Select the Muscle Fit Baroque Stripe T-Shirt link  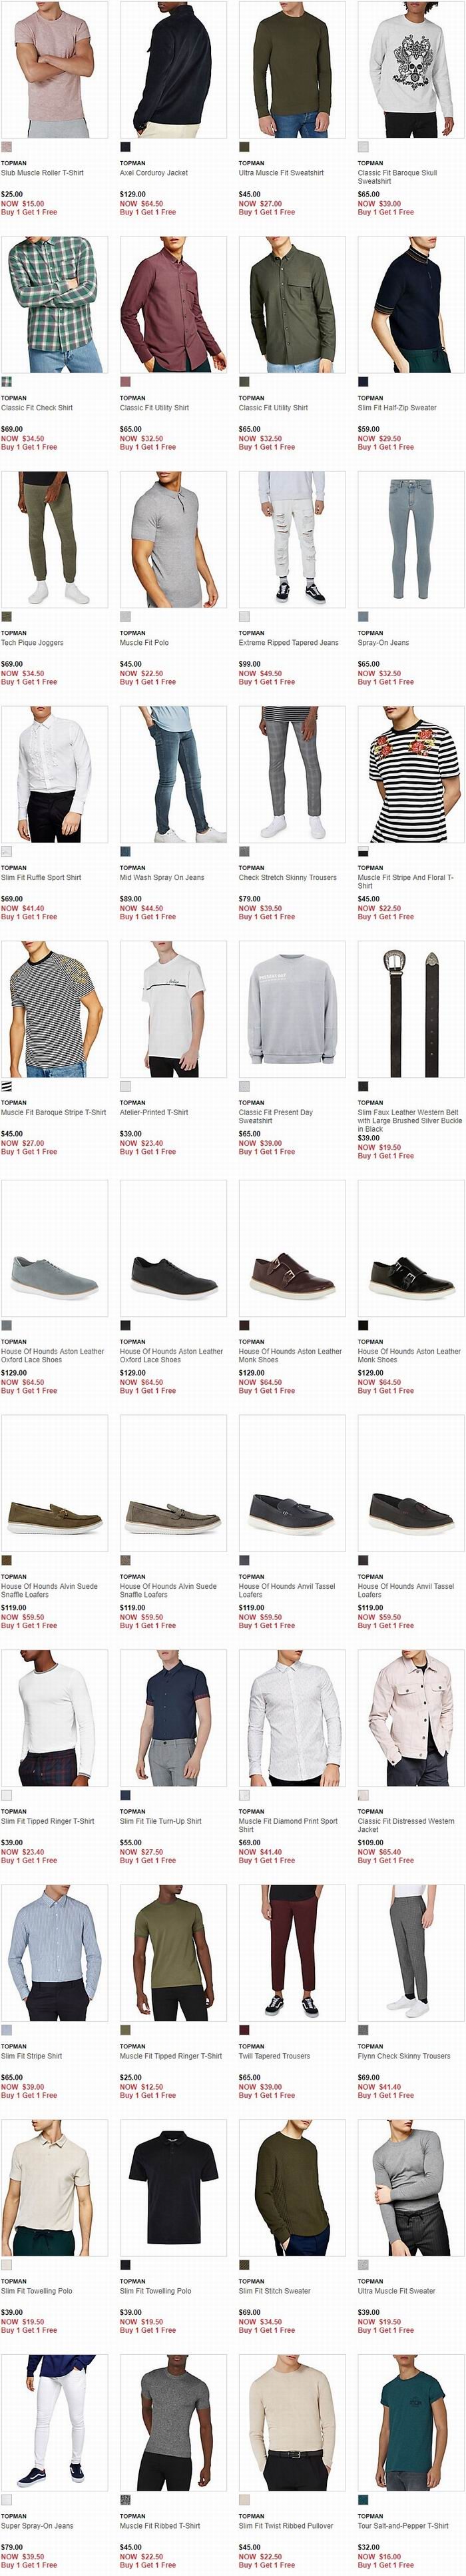pyautogui.click(x=53, y=1113)
